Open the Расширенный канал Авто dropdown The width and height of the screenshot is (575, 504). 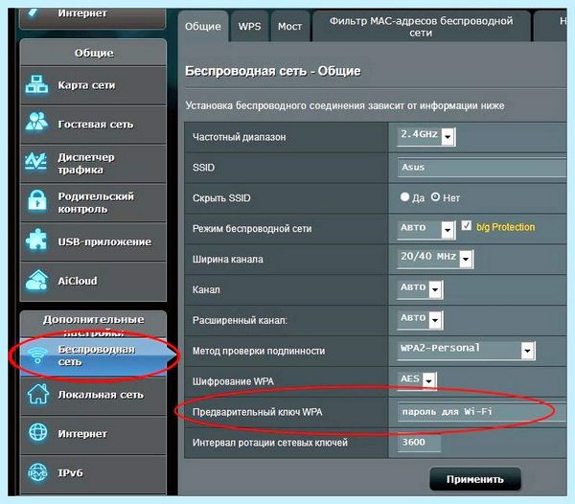(x=421, y=320)
